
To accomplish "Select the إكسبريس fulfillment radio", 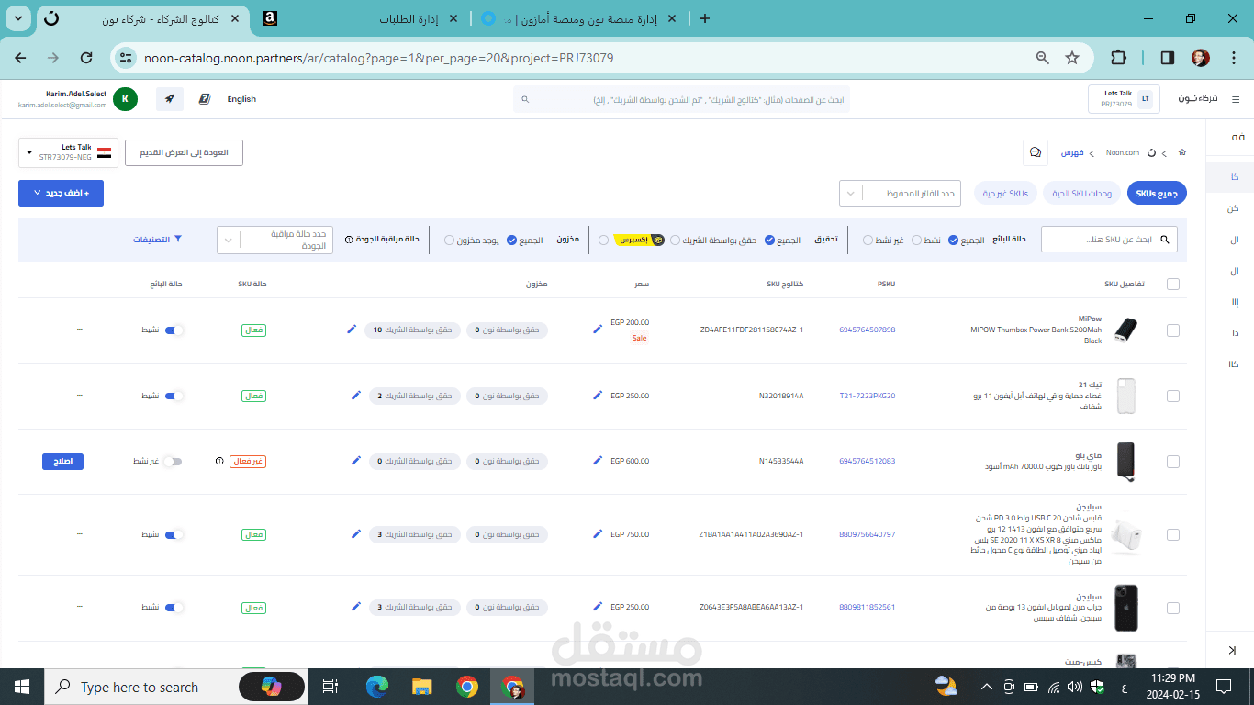I will tap(603, 241).
